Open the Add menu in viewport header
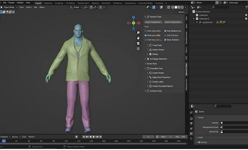The height and width of the screenshot is (150, 248). pyautogui.click(x=35, y=7)
